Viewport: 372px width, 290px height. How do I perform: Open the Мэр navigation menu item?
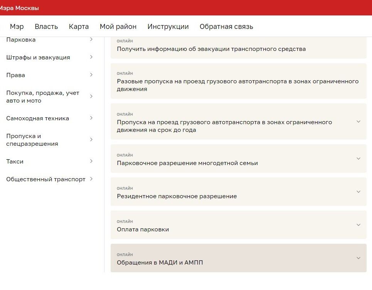(17, 27)
